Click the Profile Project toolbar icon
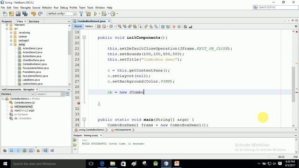The width and height of the screenshot is (299, 168). 113,14
